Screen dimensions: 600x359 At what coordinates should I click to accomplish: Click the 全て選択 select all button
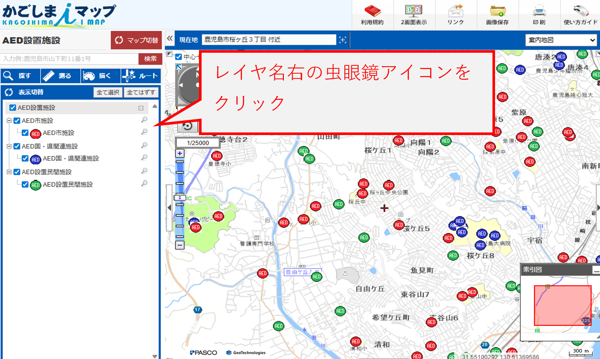point(108,92)
